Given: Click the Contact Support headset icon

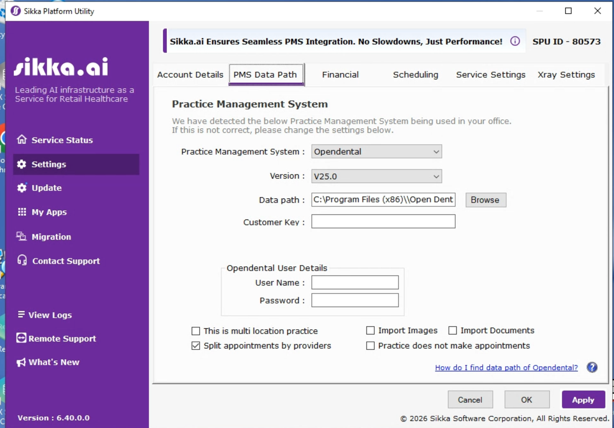Looking at the screenshot, I should click(22, 260).
